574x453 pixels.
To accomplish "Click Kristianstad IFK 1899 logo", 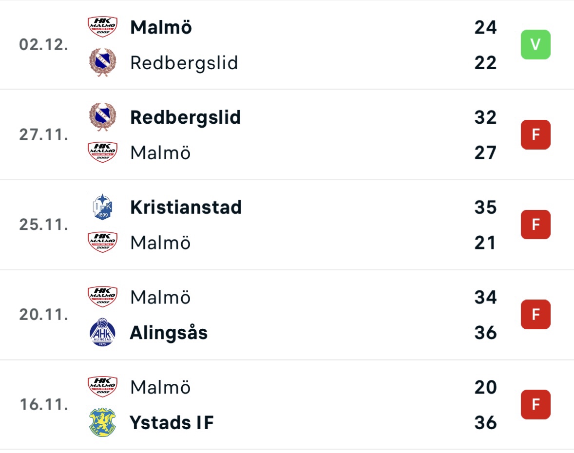I will [x=102, y=207].
